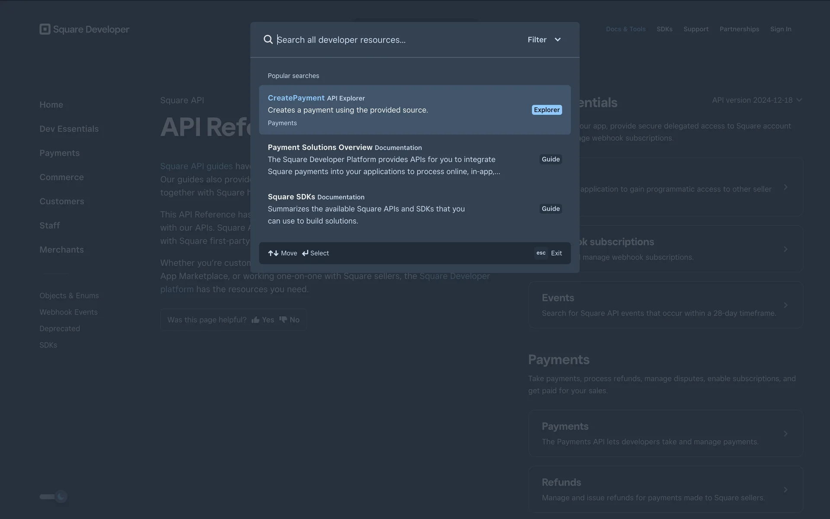
Task: Click the Square Developer logo icon
Action: coord(45,29)
